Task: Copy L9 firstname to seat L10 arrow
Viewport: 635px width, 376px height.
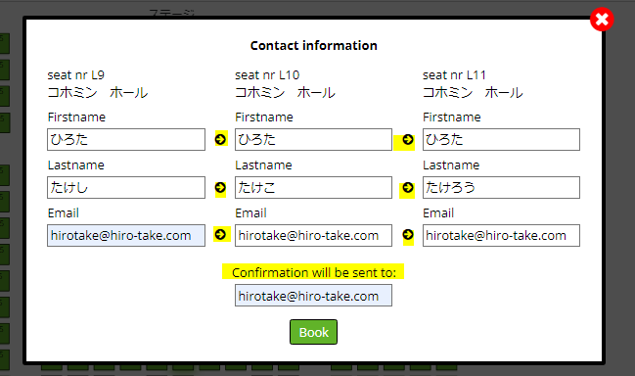Action: click(220, 139)
